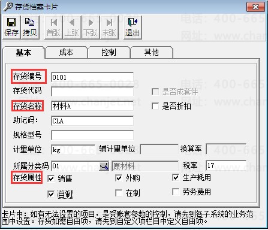Toggle the 是否成套件 checkbox
Viewport: 268px width, 230px height.
pyautogui.click(x=155, y=92)
